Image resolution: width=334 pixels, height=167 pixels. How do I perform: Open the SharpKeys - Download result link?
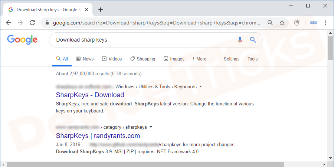coord(90,95)
